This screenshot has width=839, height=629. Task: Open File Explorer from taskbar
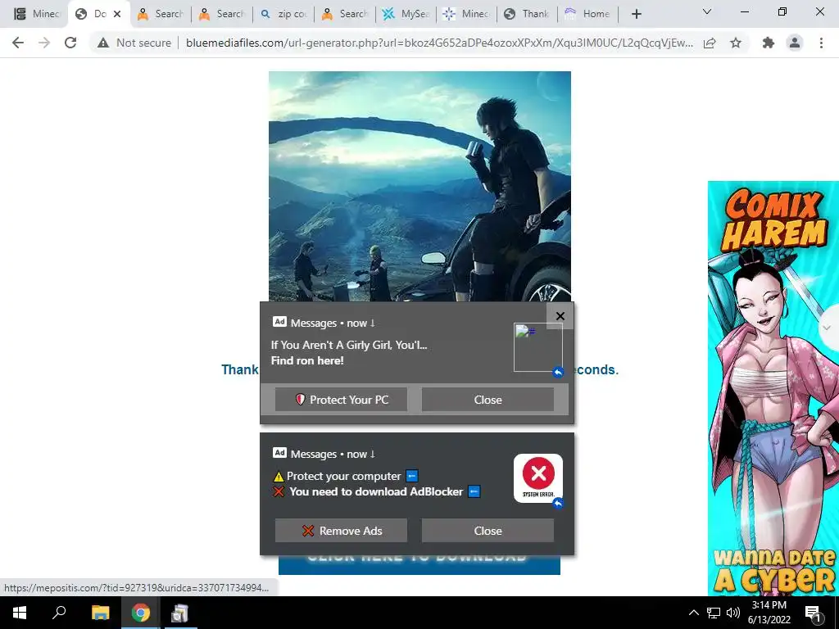100,613
